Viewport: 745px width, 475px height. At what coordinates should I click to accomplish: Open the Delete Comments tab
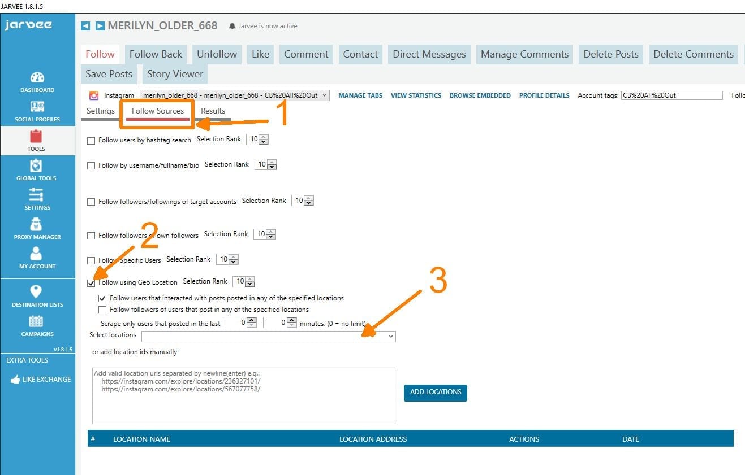click(x=694, y=54)
